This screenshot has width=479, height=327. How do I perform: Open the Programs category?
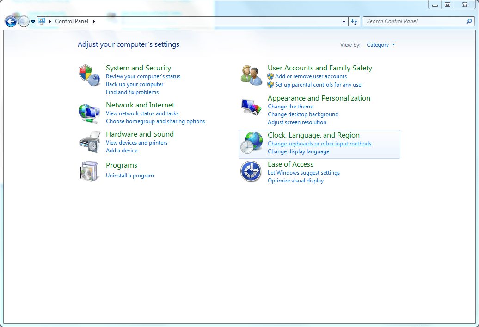point(121,165)
